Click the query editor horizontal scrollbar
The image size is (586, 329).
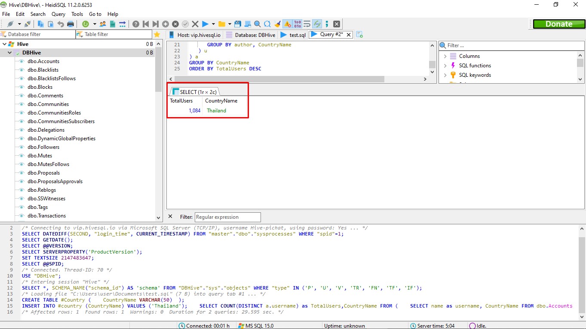(x=279, y=79)
